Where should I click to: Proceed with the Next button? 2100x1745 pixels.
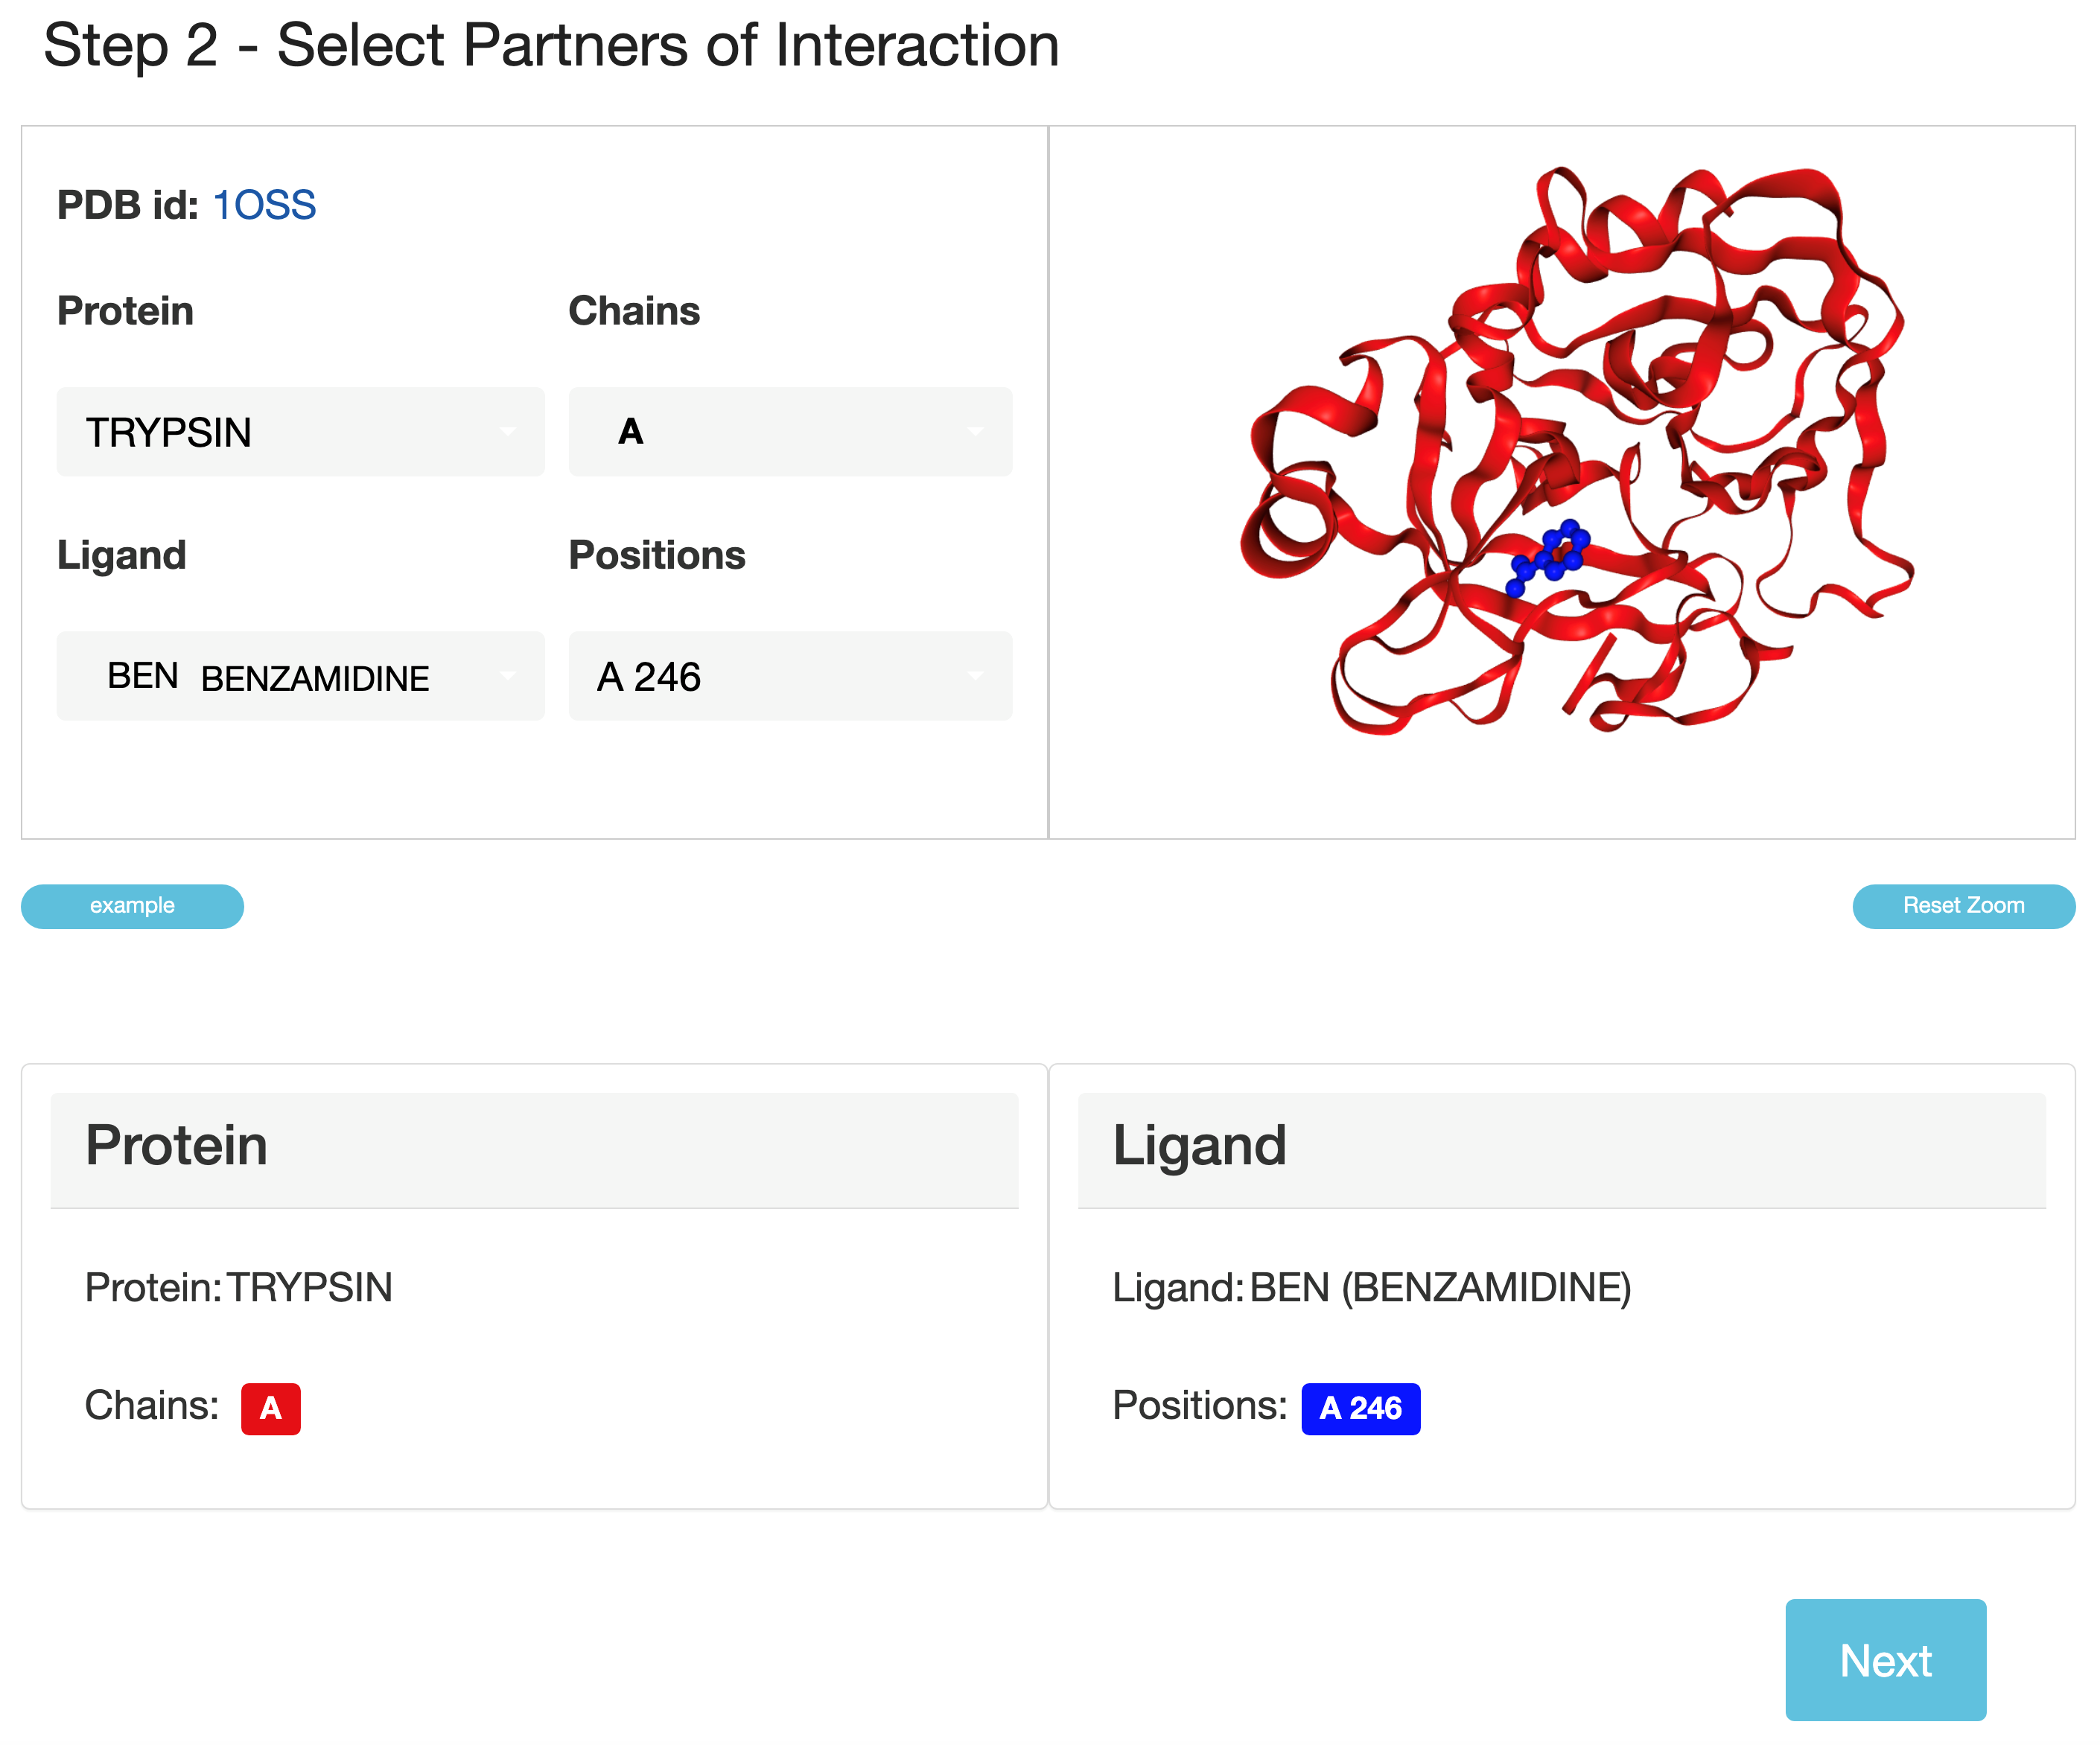(1884, 1660)
